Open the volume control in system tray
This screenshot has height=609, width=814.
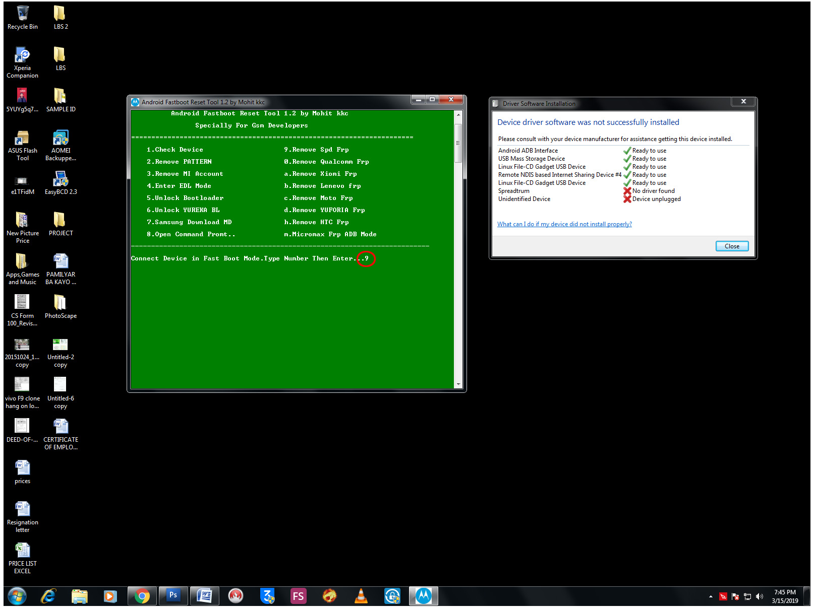pyautogui.click(x=760, y=597)
